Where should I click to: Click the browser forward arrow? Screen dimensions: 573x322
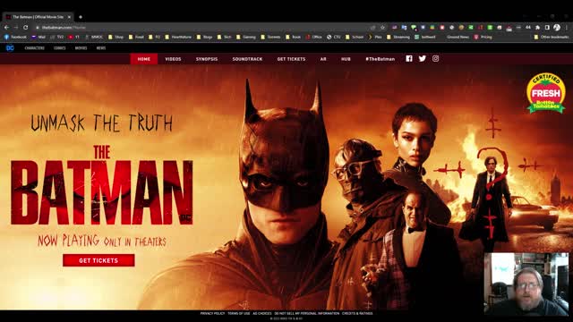[x=16, y=28]
